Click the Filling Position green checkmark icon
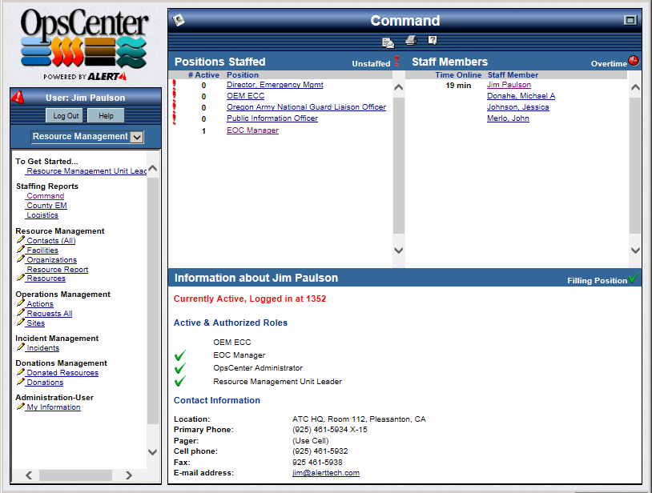This screenshot has height=493, width=652. [x=634, y=279]
